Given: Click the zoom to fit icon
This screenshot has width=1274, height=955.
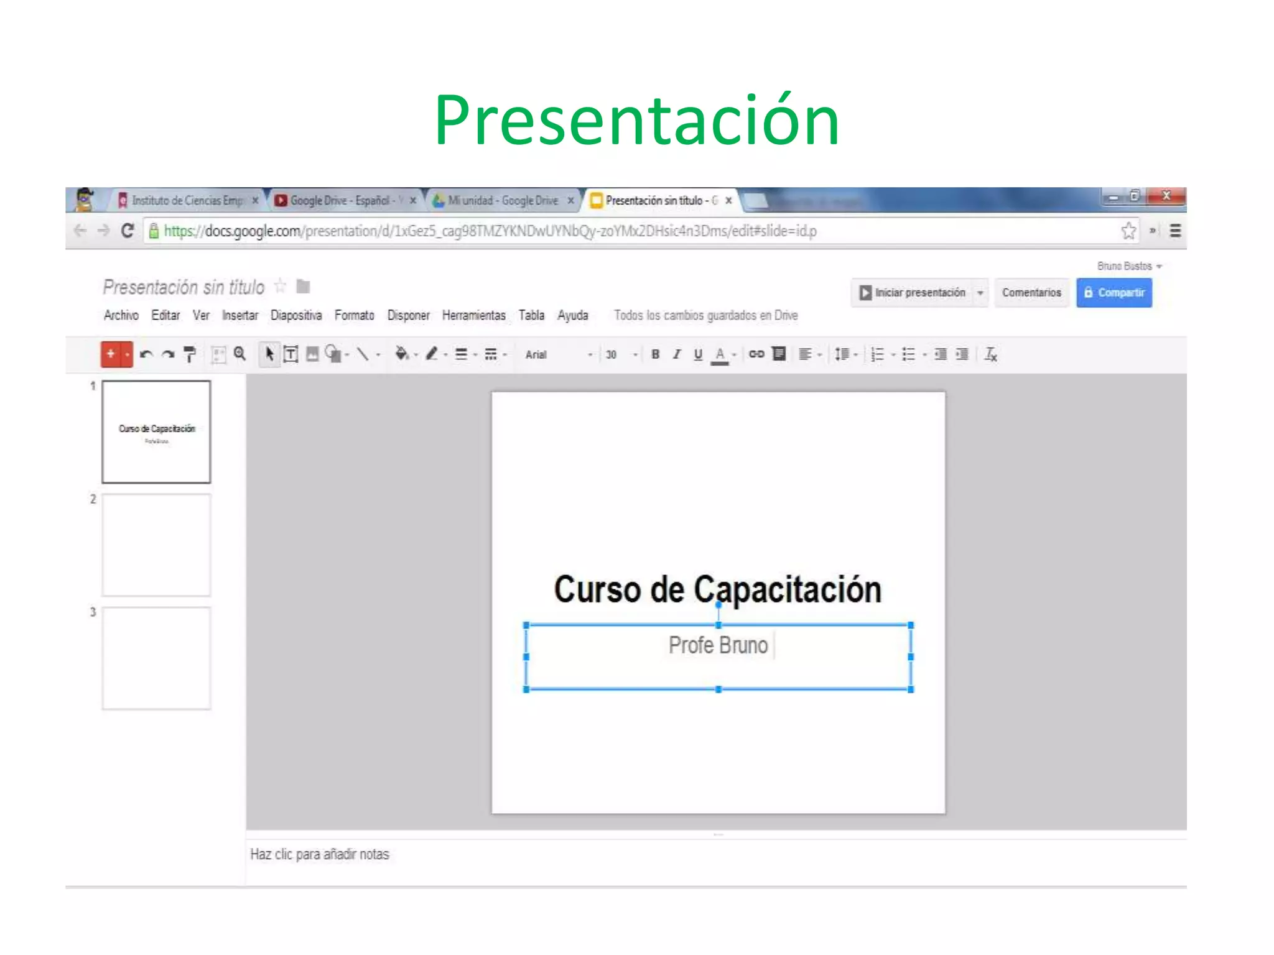Looking at the screenshot, I should [218, 354].
